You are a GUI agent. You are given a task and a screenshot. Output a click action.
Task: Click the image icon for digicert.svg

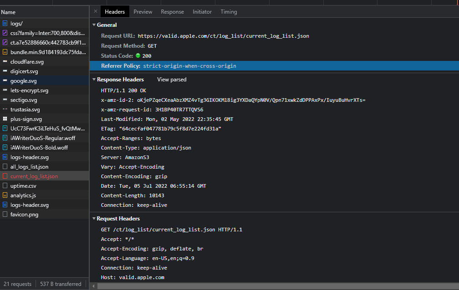[x=5, y=71]
